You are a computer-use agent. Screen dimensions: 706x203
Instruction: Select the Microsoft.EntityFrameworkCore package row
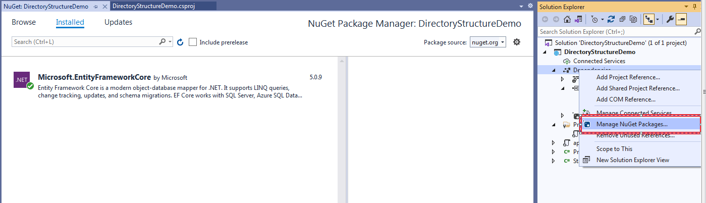click(168, 86)
